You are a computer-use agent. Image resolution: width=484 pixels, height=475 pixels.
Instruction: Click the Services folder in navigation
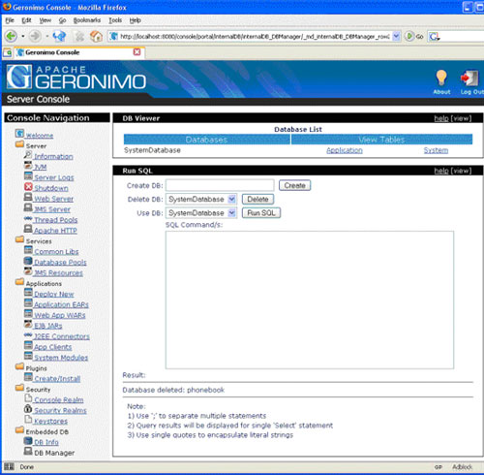[19, 239]
